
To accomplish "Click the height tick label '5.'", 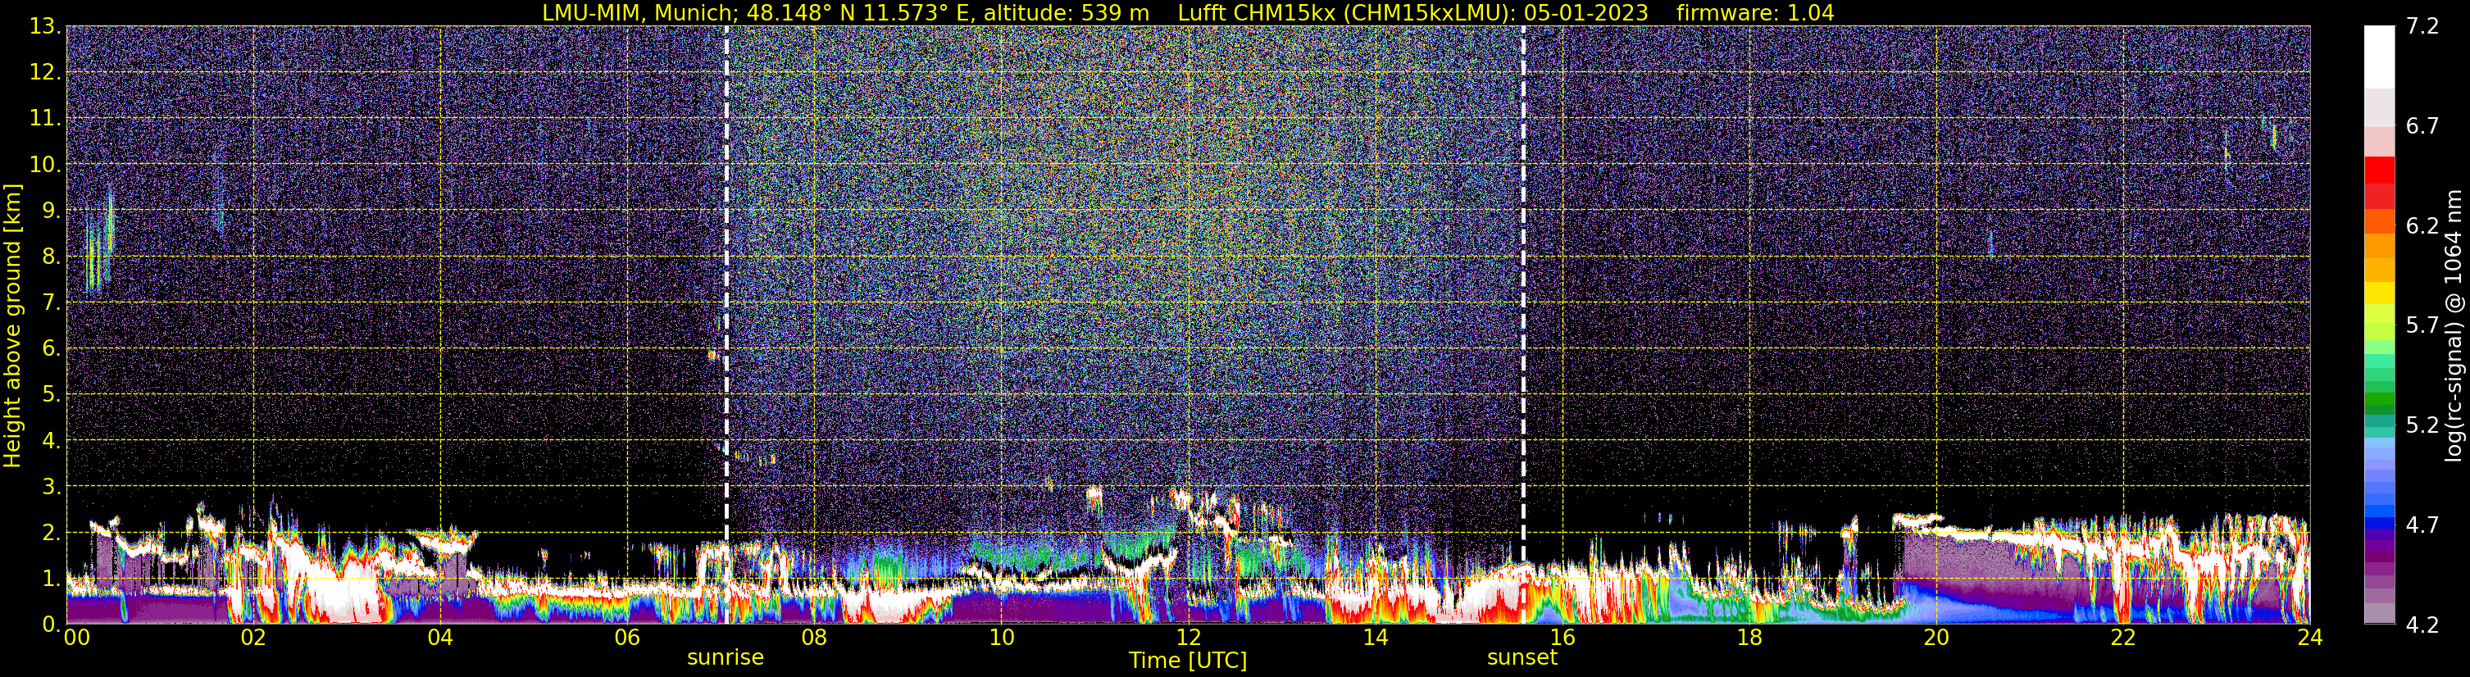I will [51, 395].
